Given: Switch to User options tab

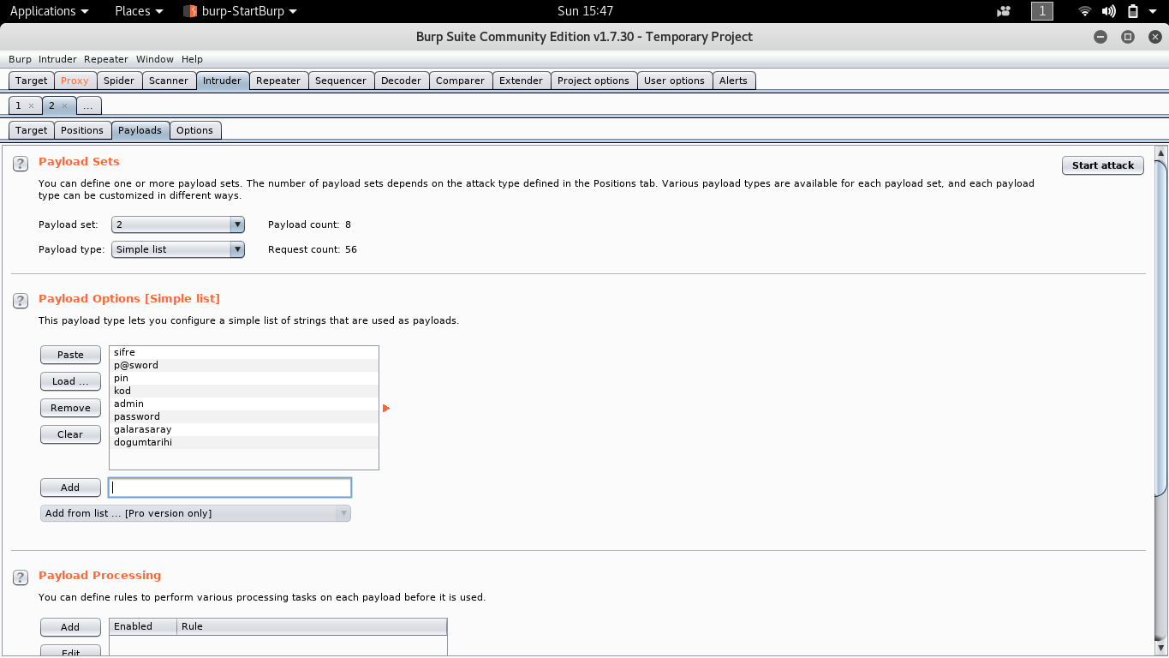Looking at the screenshot, I should pyautogui.click(x=674, y=81).
